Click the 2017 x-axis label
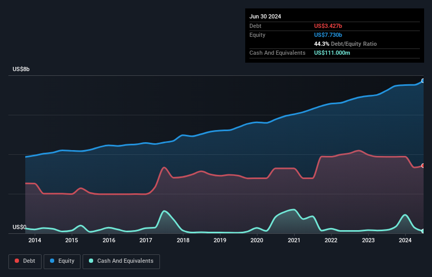This screenshot has height=277, width=432. (146, 240)
